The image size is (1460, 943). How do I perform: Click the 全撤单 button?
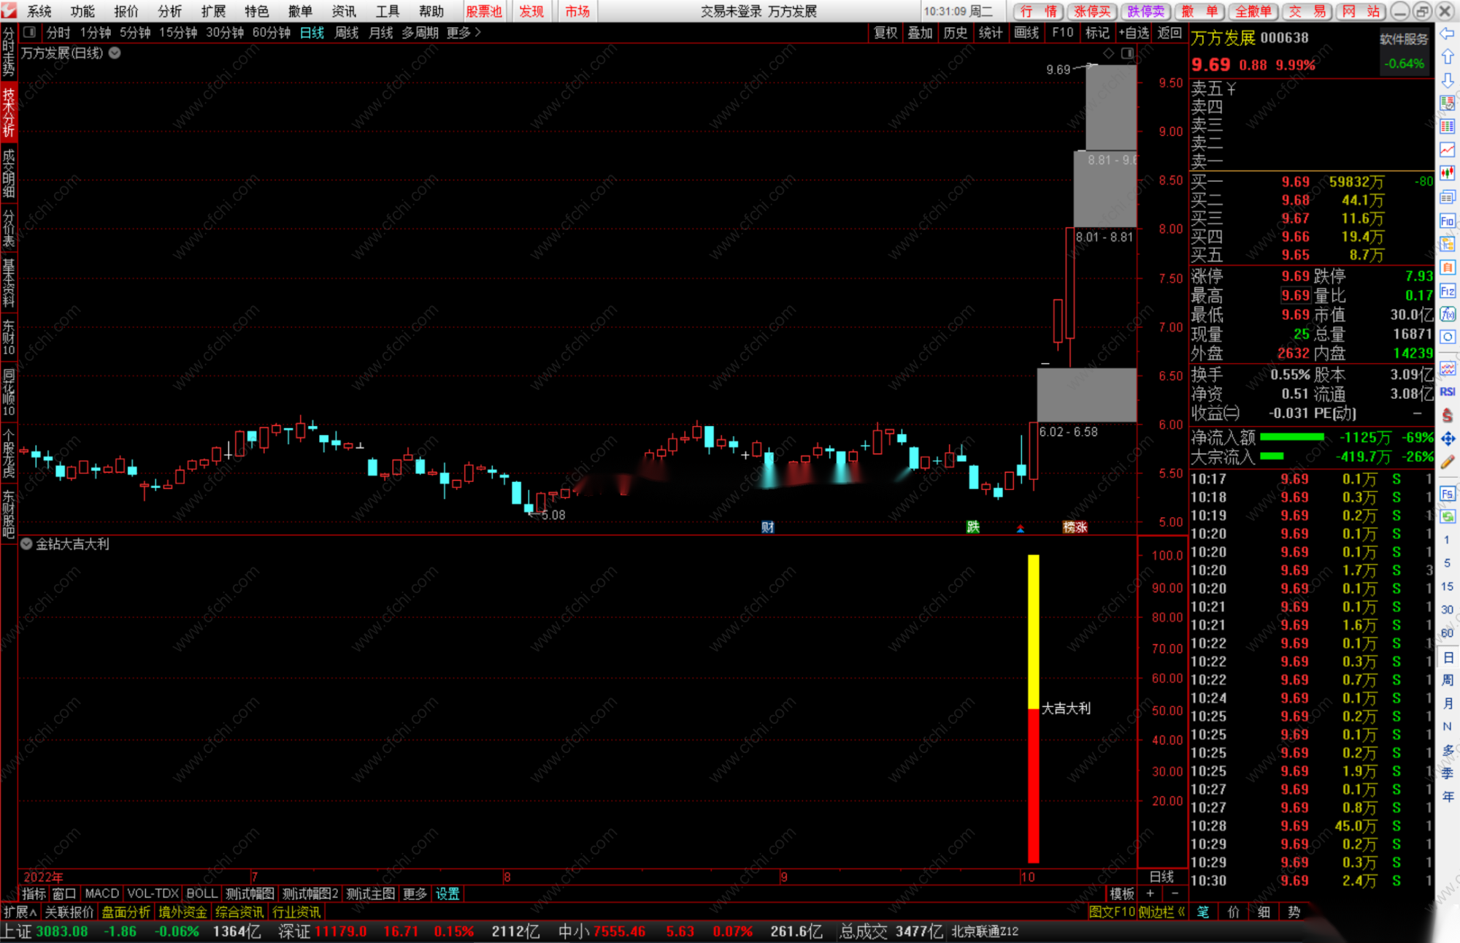(x=1253, y=11)
